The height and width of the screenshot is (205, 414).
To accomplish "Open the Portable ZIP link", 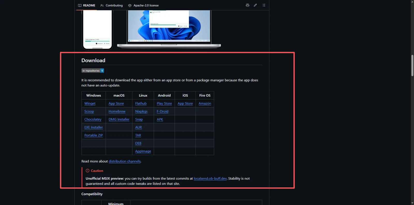I will (x=93, y=135).
